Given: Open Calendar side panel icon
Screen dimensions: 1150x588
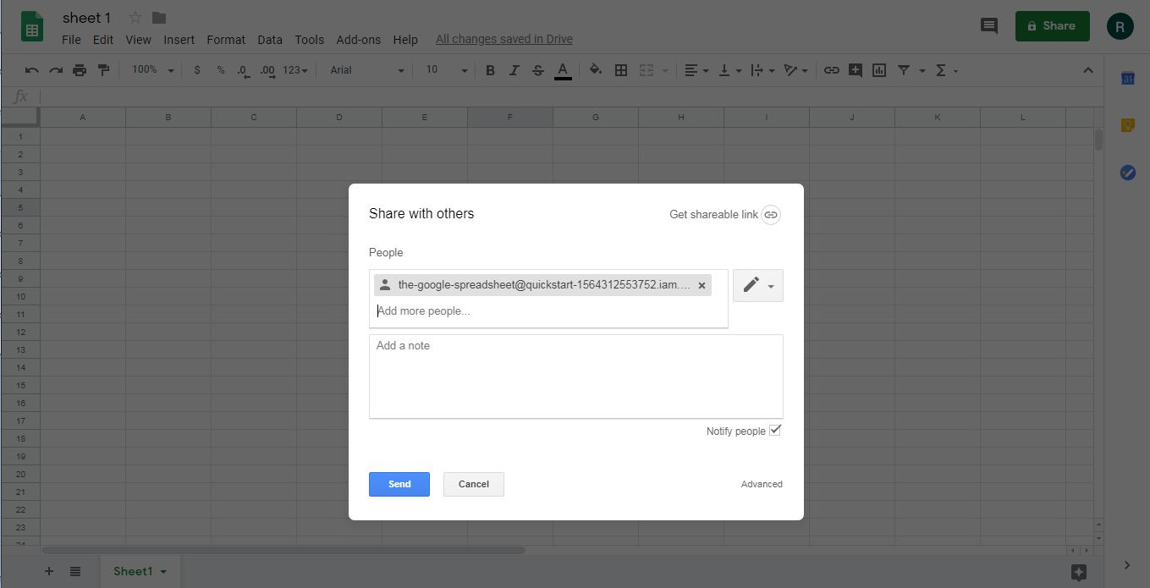Looking at the screenshot, I should pos(1127,78).
